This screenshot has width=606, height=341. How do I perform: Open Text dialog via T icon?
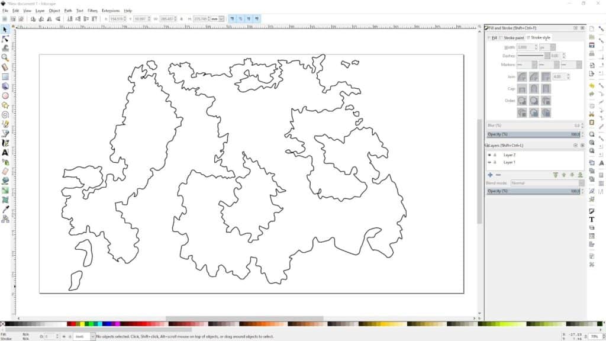[x=592, y=219]
